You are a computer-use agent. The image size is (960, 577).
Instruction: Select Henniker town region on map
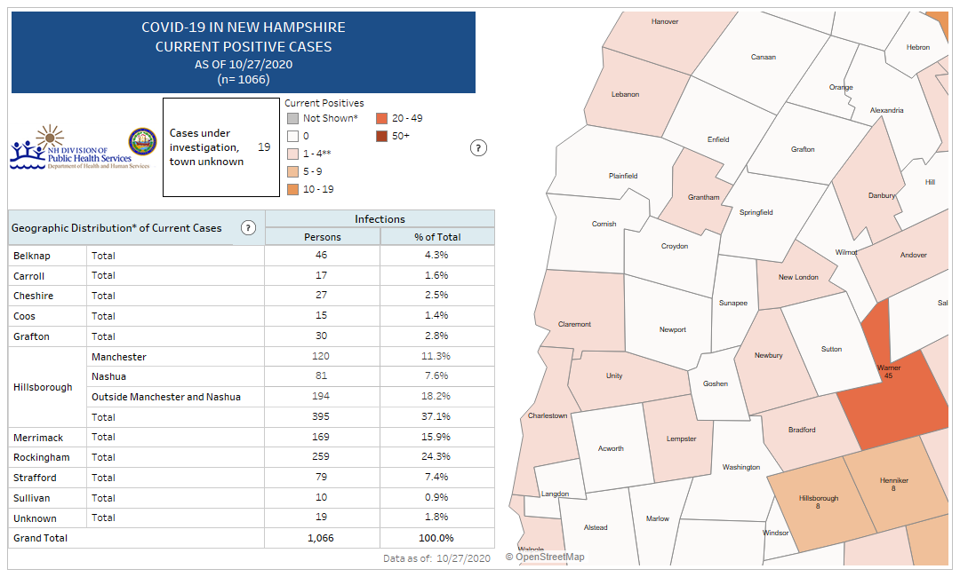pos(892,488)
